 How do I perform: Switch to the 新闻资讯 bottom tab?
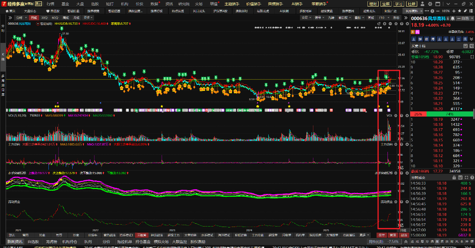point(14,242)
